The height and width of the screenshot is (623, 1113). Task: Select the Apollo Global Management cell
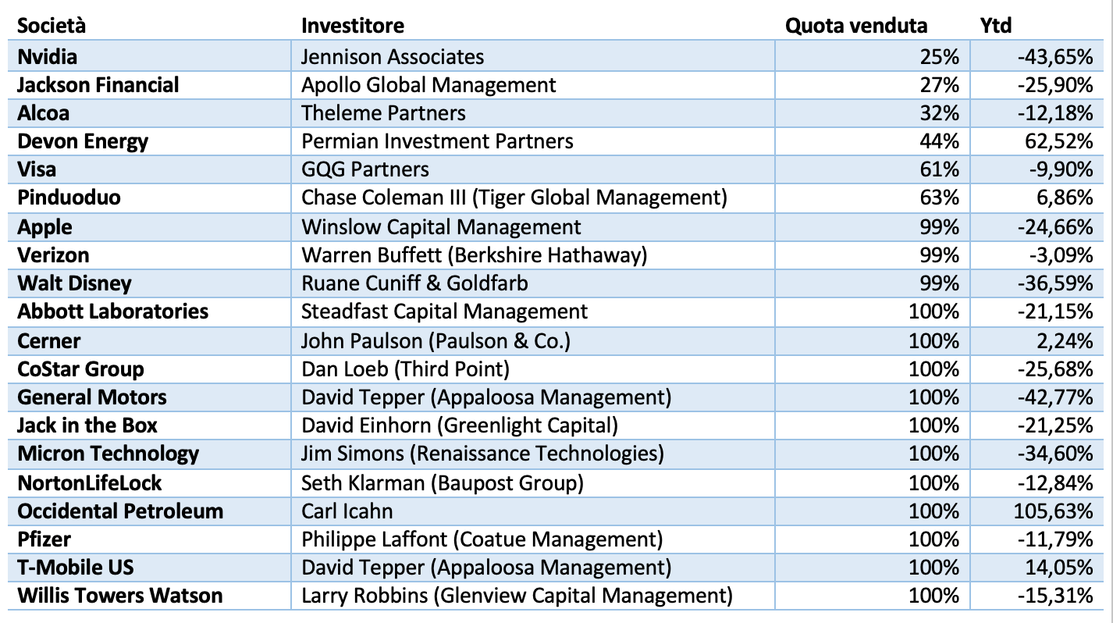click(428, 85)
